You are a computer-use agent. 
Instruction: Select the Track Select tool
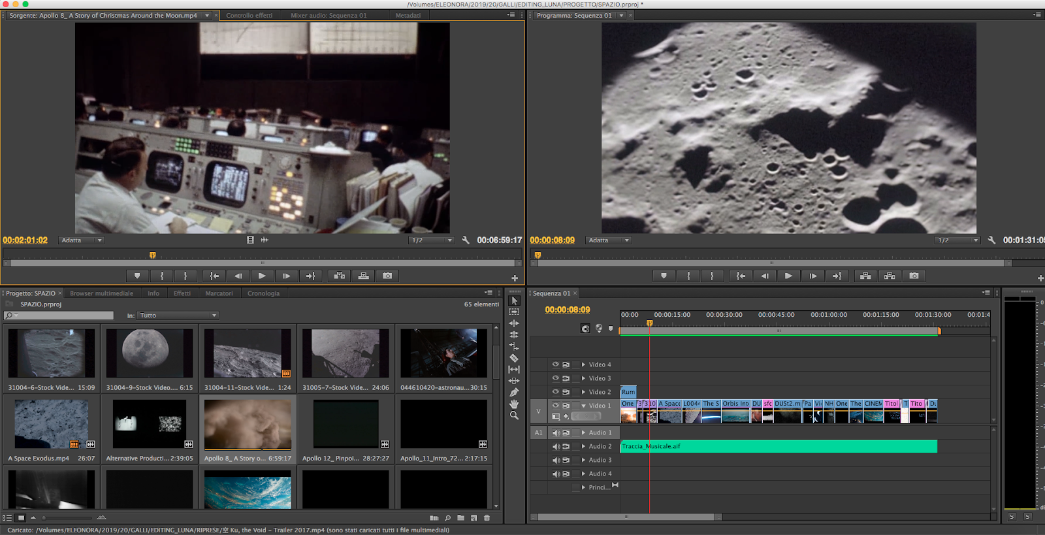point(514,312)
